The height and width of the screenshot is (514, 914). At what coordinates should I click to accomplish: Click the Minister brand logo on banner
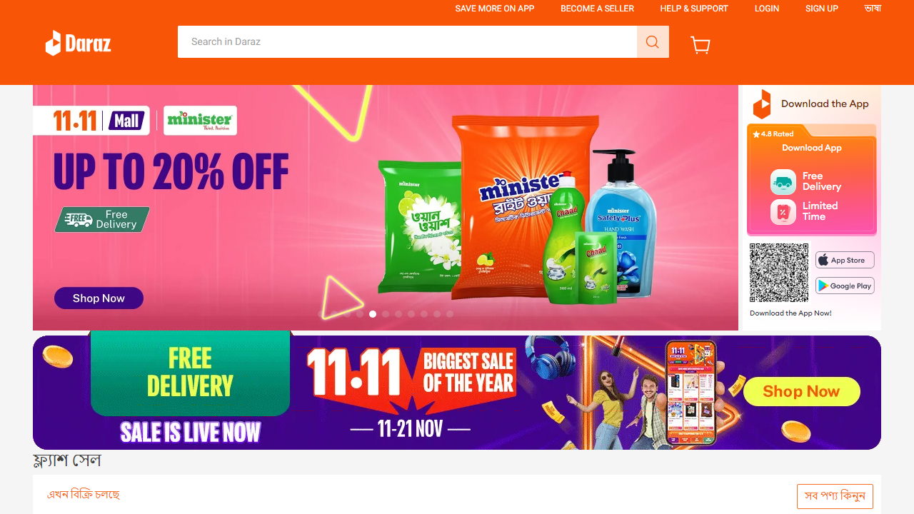tap(200, 121)
